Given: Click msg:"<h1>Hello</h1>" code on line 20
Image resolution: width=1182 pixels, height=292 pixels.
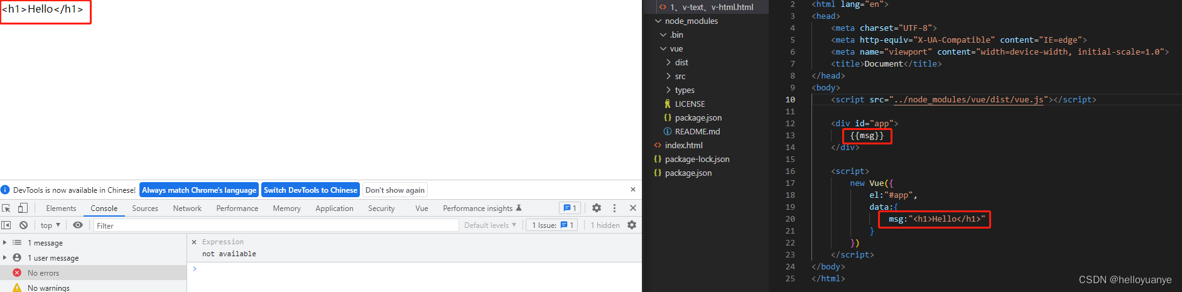Looking at the screenshot, I should 936,219.
